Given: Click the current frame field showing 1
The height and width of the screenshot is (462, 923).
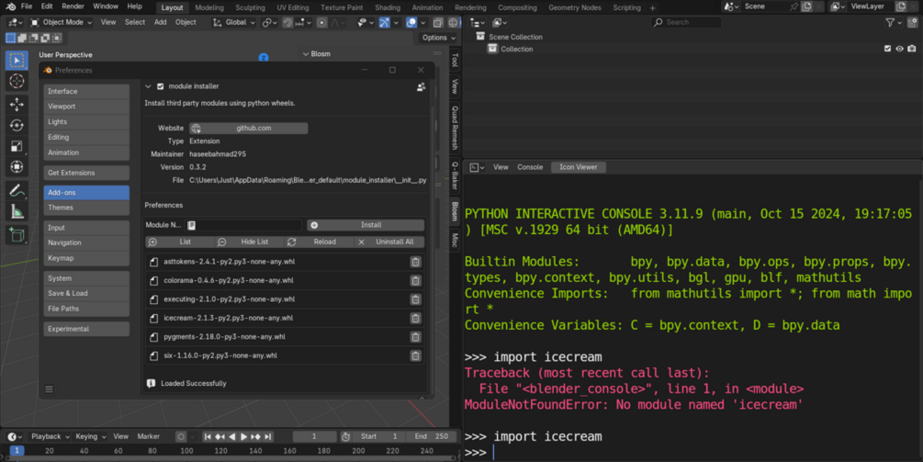Looking at the screenshot, I should 314,436.
